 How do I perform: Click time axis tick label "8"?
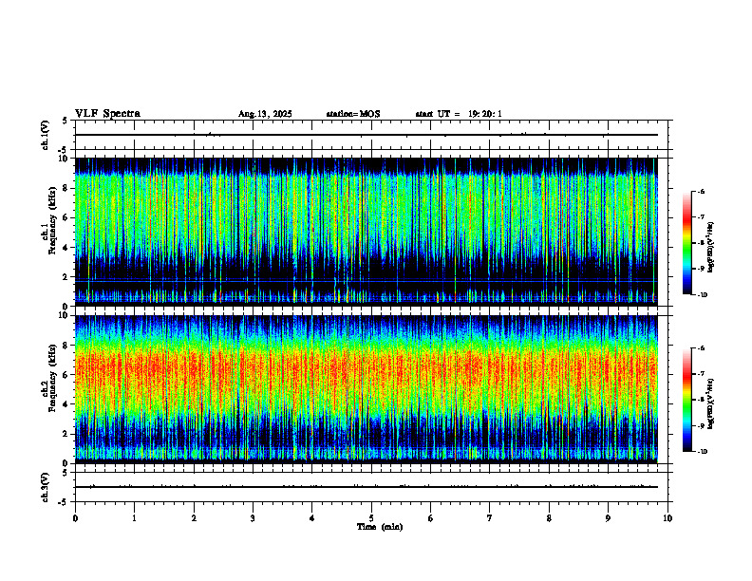549,518
